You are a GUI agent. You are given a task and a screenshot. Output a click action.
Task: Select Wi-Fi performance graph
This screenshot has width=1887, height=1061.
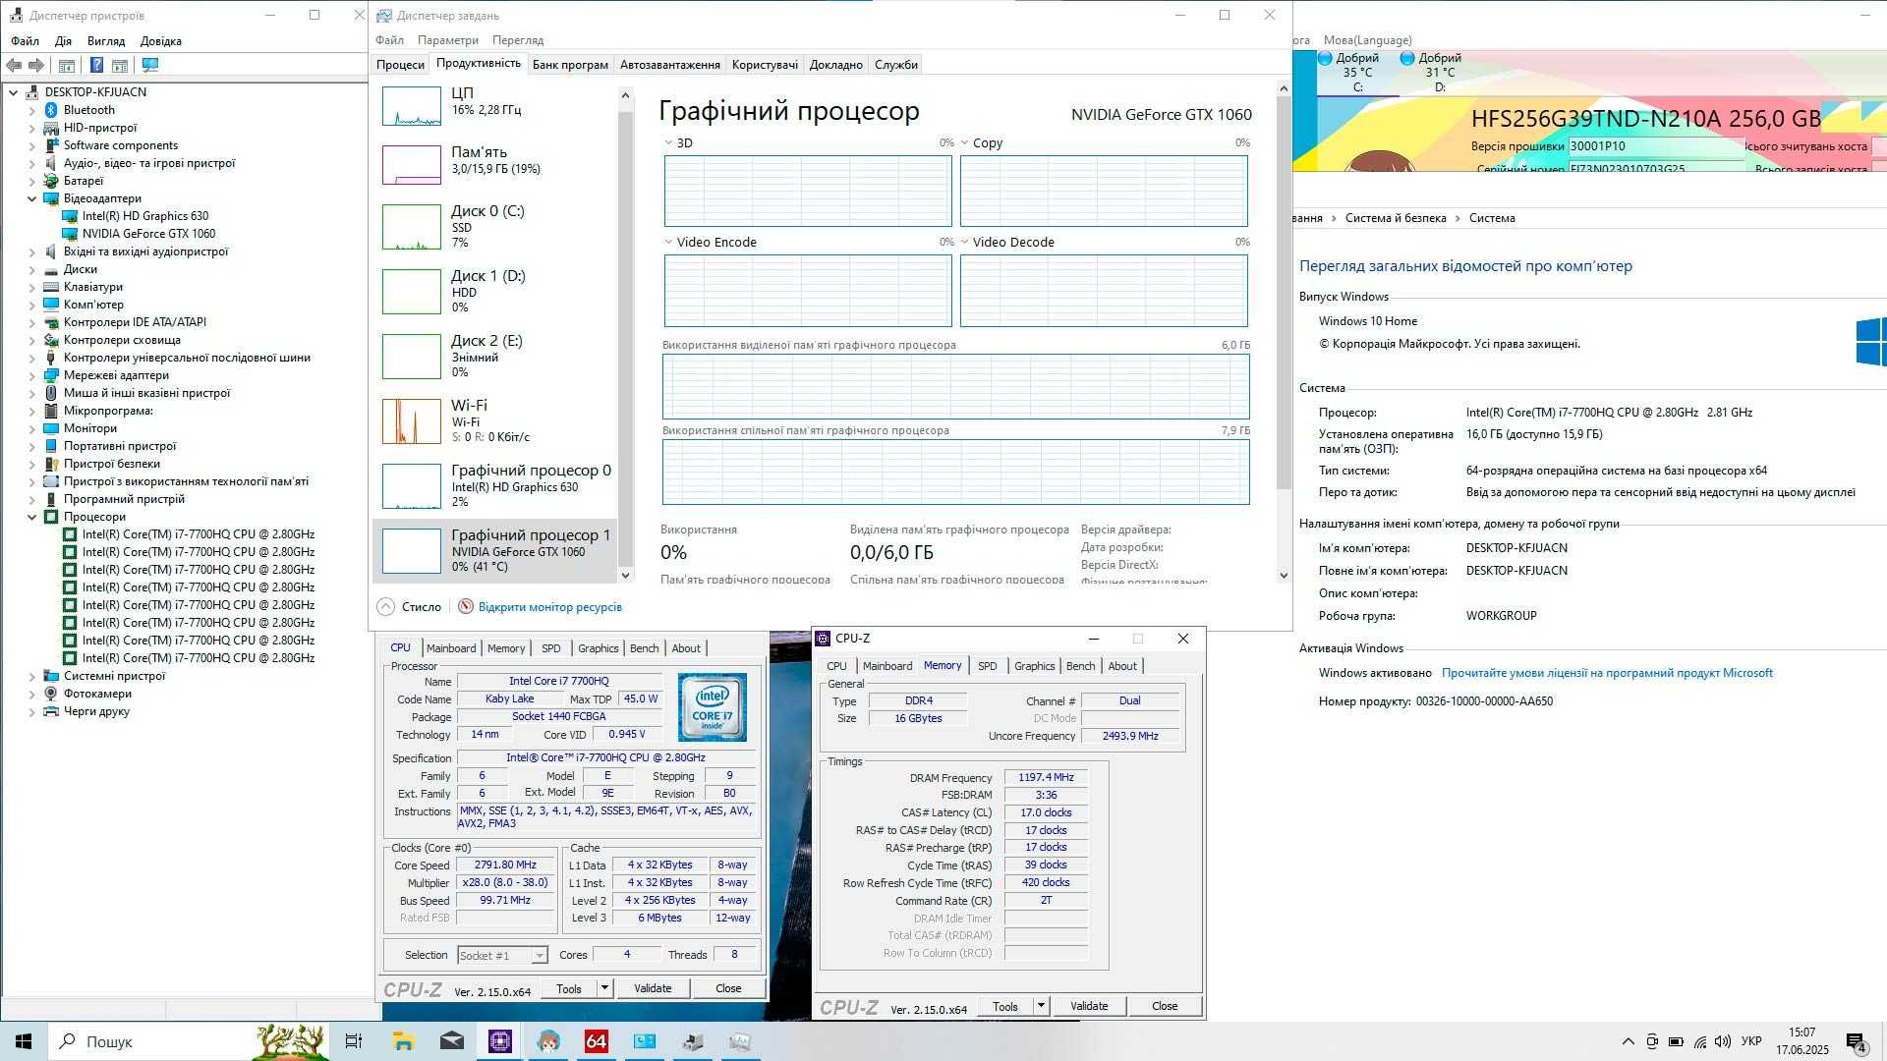pos(411,420)
